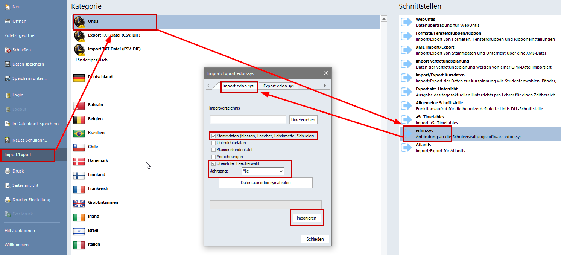Uncheck Stammdaten checkbox
This screenshot has height=255, width=561.
pos(214,136)
